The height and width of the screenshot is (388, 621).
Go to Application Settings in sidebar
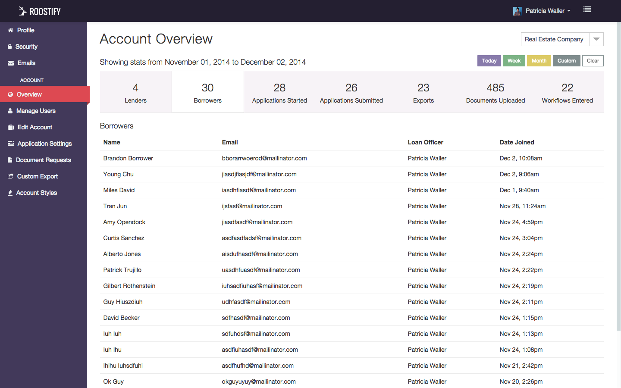pyautogui.click(x=9, y=144)
